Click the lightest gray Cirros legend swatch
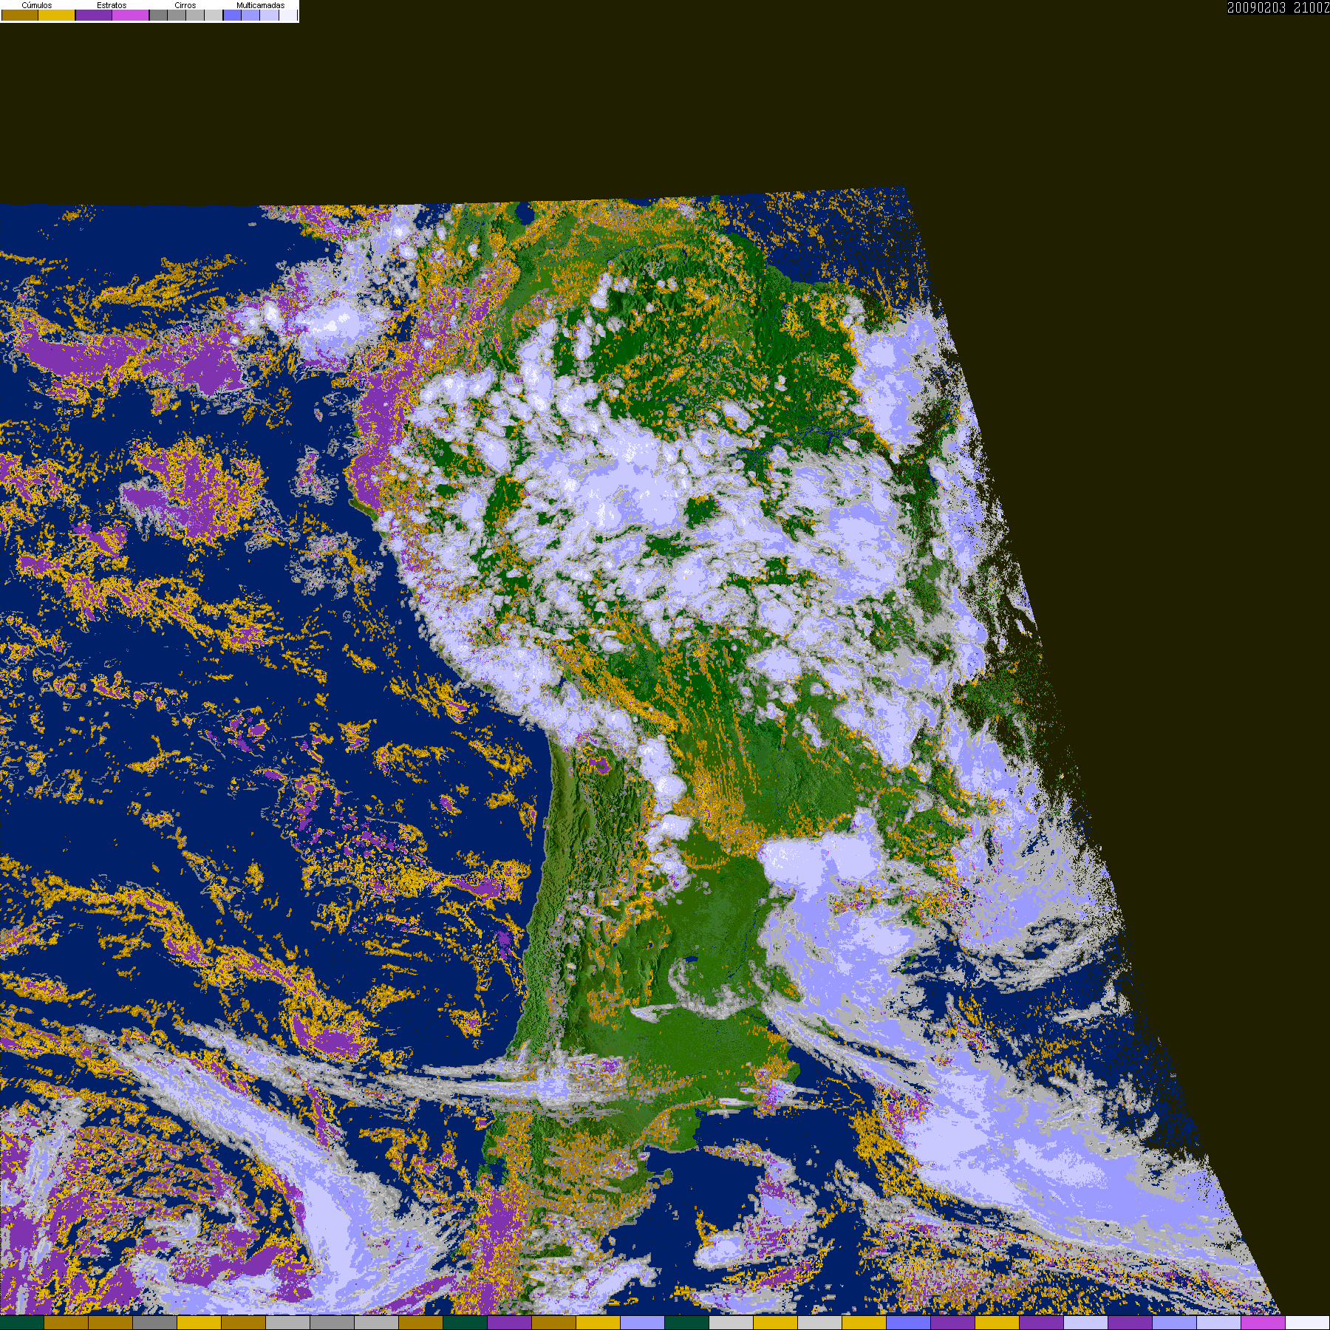Screen dimensions: 1330x1330 (214, 15)
